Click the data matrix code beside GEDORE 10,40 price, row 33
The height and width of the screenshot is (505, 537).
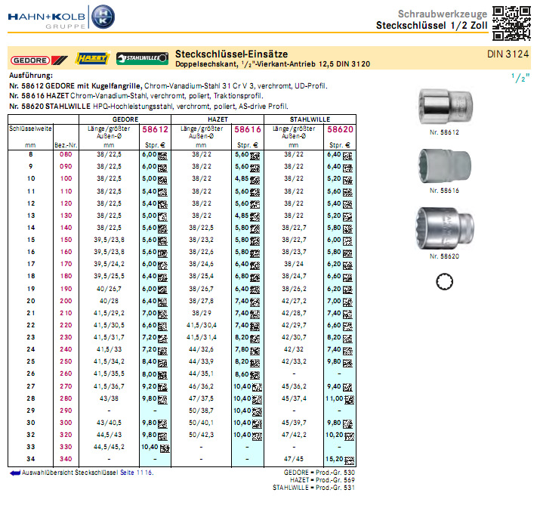(165, 448)
